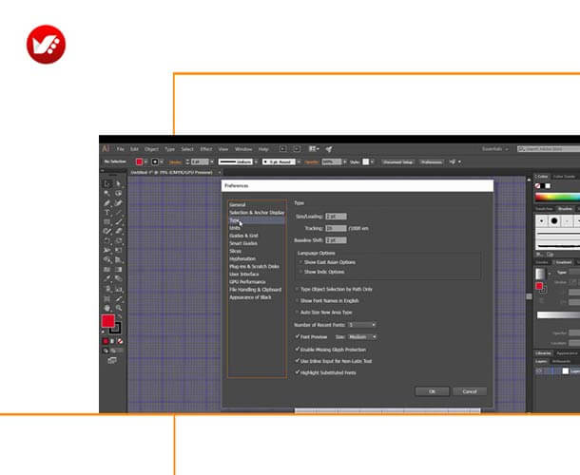Screen dimensions: 580x475
Task: Select the Zoom tool
Action: 118,308
